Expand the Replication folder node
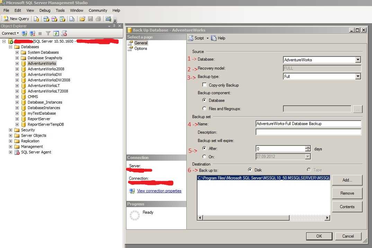The image size is (372, 248). [x=10, y=141]
